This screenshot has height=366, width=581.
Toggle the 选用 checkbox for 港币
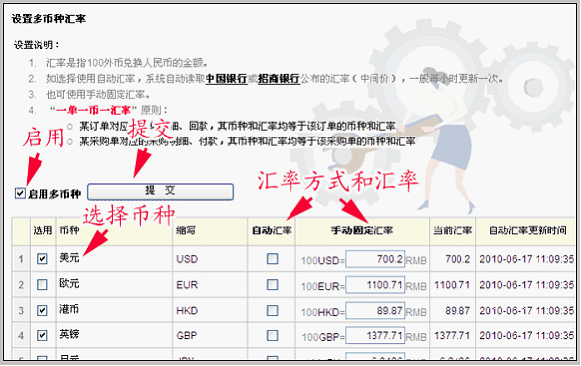42,310
